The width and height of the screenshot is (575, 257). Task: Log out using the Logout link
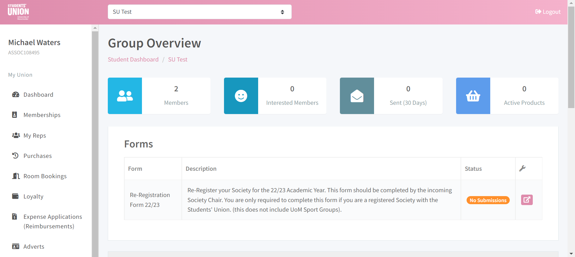click(548, 12)
